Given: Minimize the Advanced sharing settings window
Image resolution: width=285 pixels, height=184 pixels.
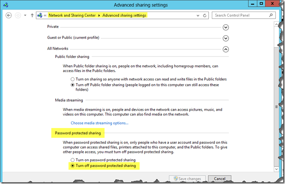Looking at the screenshot, I should coord(252,4).
